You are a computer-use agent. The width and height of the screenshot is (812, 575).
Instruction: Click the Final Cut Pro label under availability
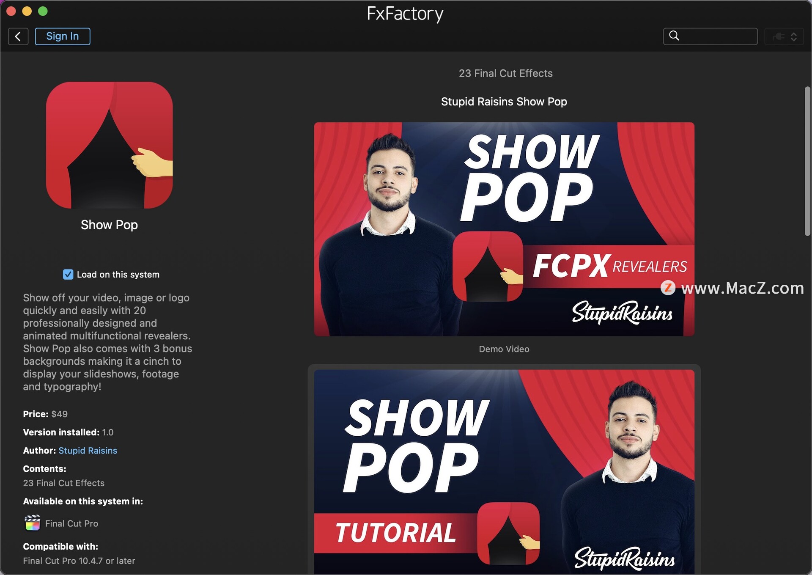[71, 523]
